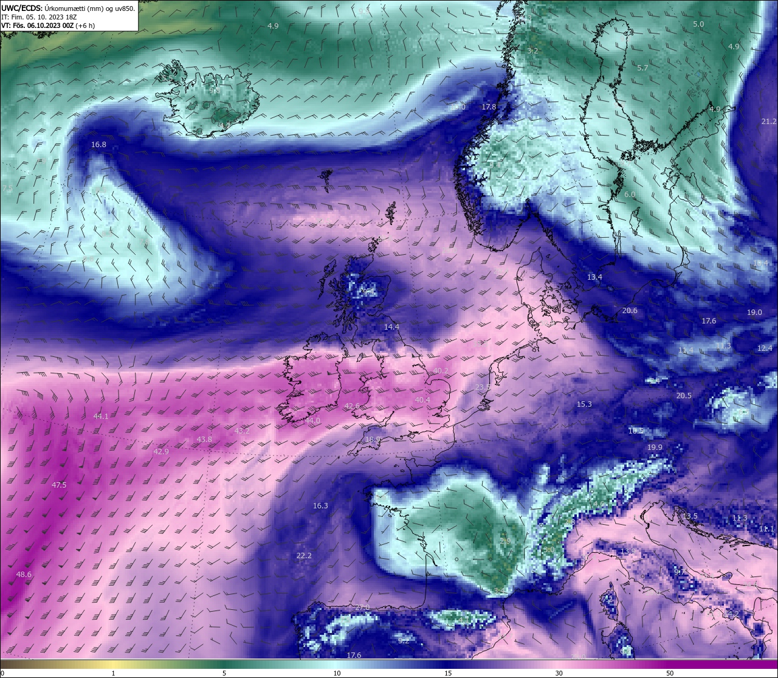Click the 17.8 value off Norway's coast

click(489, 106)
